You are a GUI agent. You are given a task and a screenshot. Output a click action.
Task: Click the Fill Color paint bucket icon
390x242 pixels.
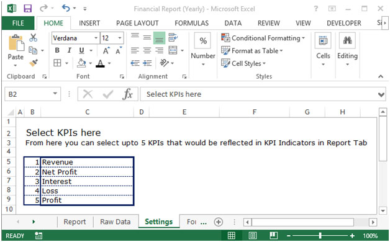[81, 63]
